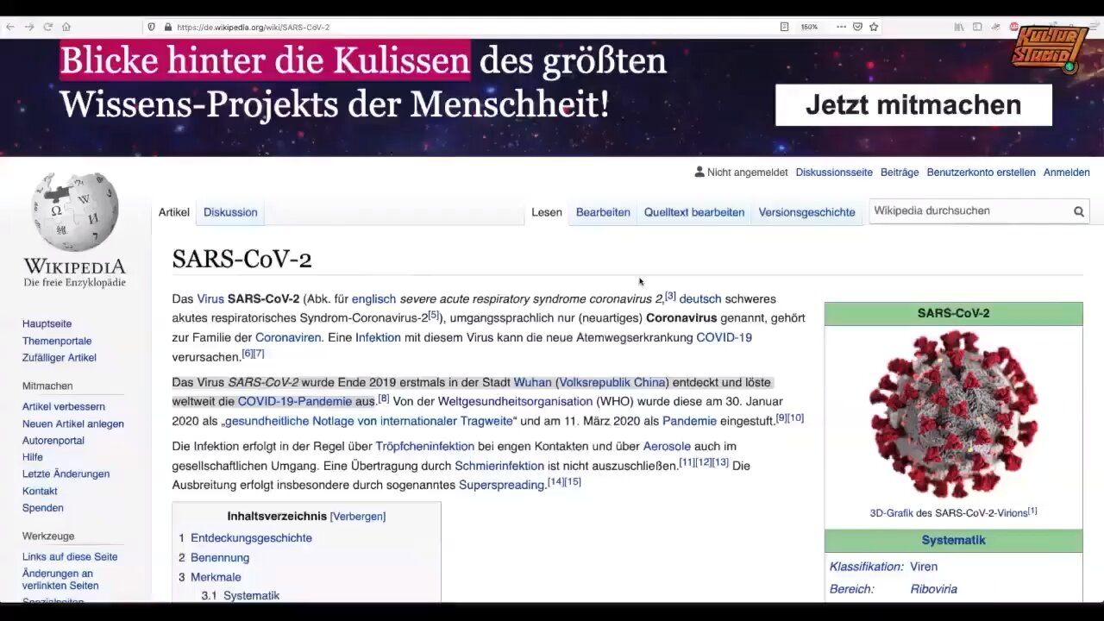Click Änderungen an verlinkten Seiten
1104x621 pixels.
pyautogui.click(x=60, y=580)
